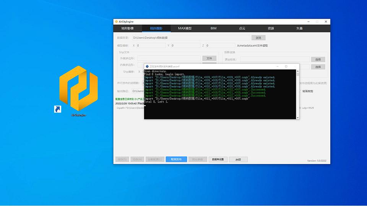The width and height of the screenshot is (367, 206).
Task: Click the 浏览 browse button
Action: click(258, 38)
